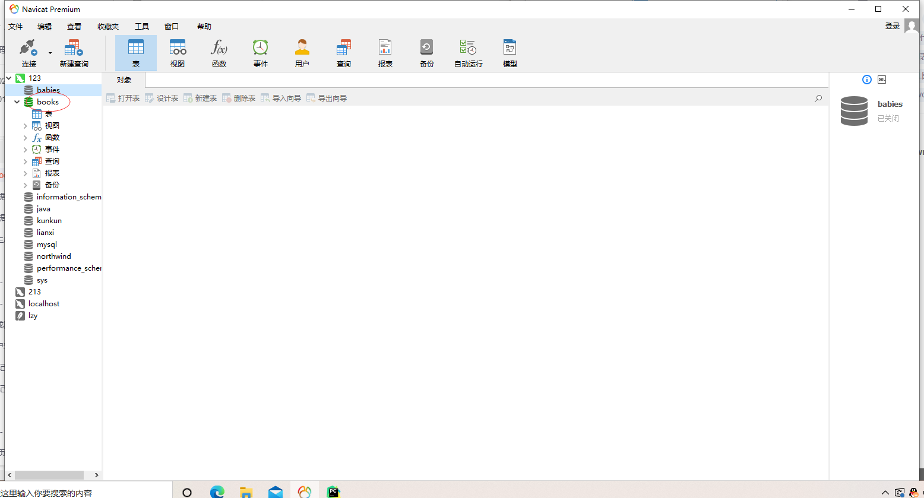The image size is (924, 498).
Task: Select the java database
Action: [43, 209]
